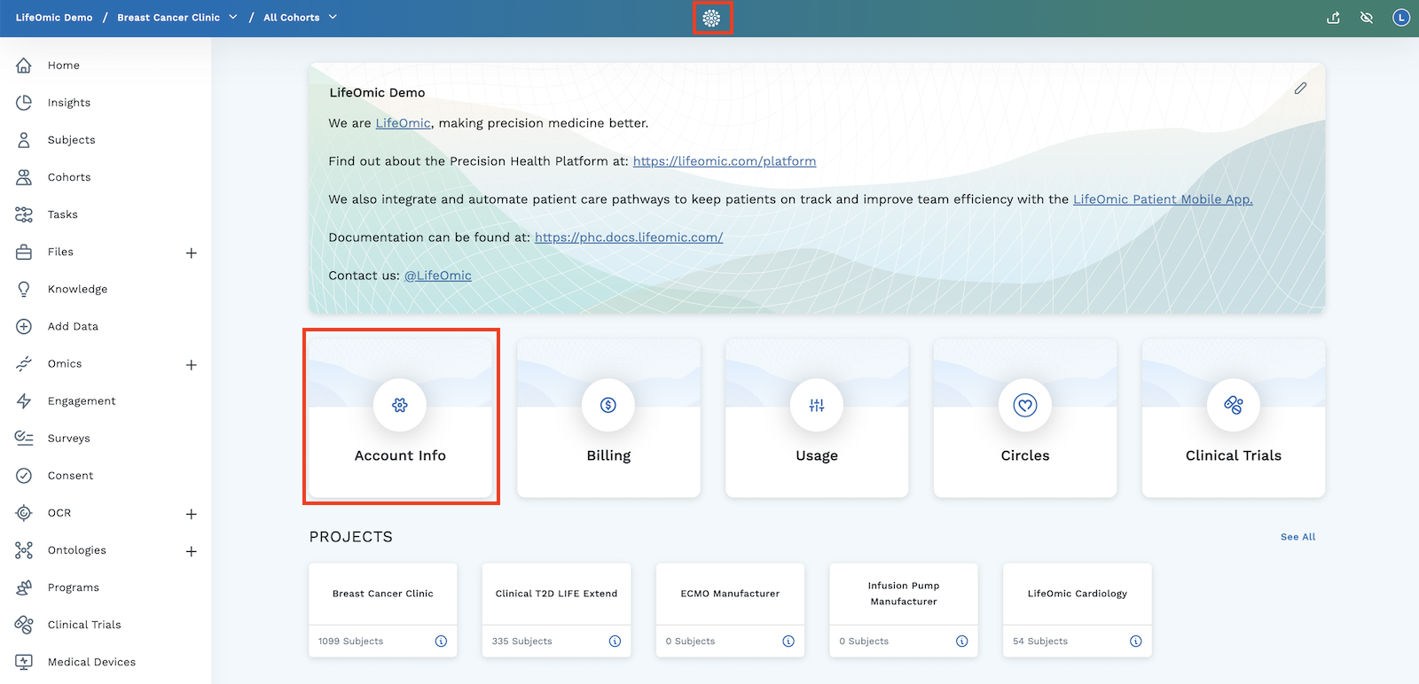Image resolution: width=1419 pixels, height=684 pixels.
Task: Open the Clinical Trials card
Action: pyautogui.click(x=1234, y=417)
